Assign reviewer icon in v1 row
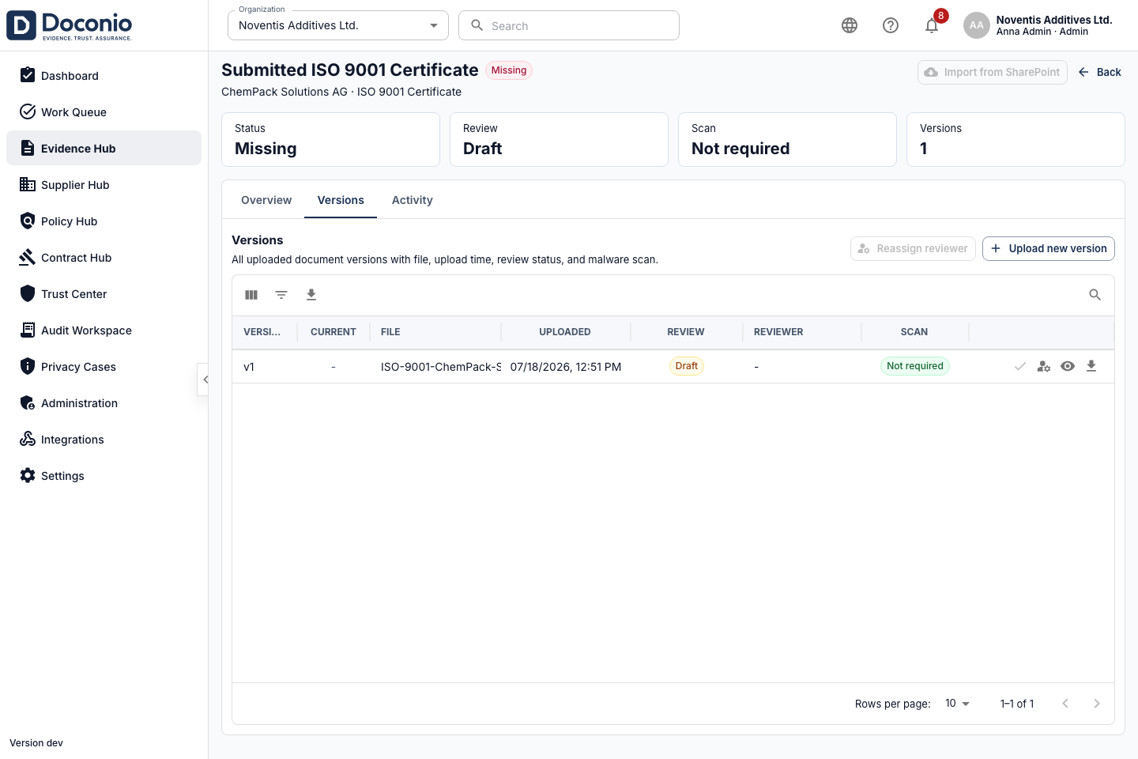Viewport: 1138px width, 759px height. coord(1044,366)
